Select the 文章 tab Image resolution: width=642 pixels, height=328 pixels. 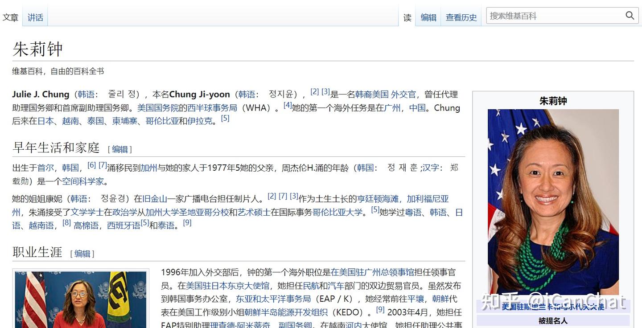11,17
